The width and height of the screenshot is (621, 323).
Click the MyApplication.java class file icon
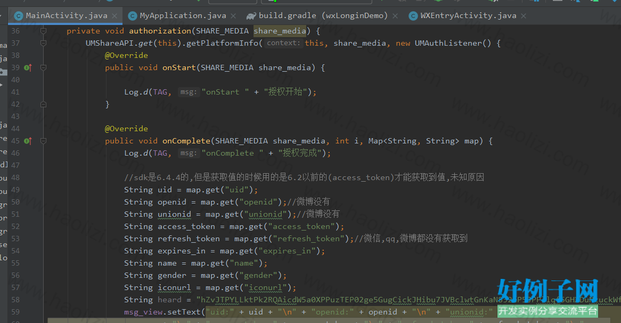(x=133, y=16)
